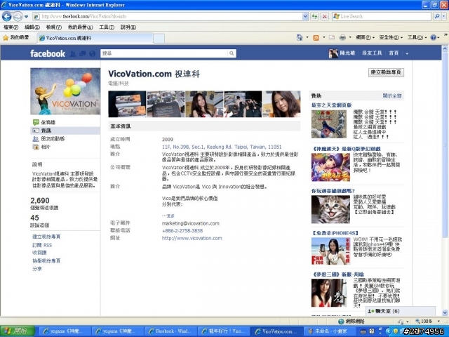The image size is (449, 337).
Task: Click the favorites star icon
Action: [6, 37]
